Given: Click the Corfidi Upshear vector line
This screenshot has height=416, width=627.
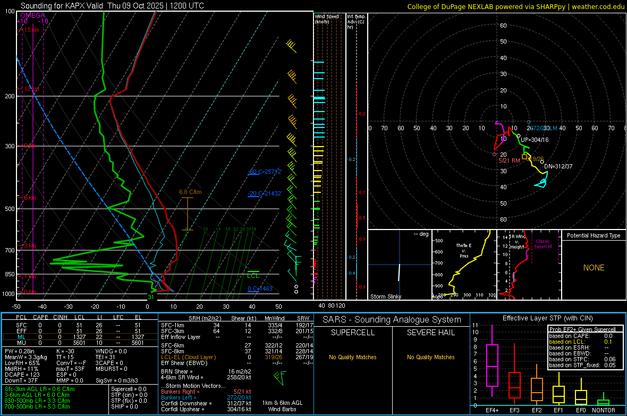Looking at the screenshot, I should click(x=206, y=409).
